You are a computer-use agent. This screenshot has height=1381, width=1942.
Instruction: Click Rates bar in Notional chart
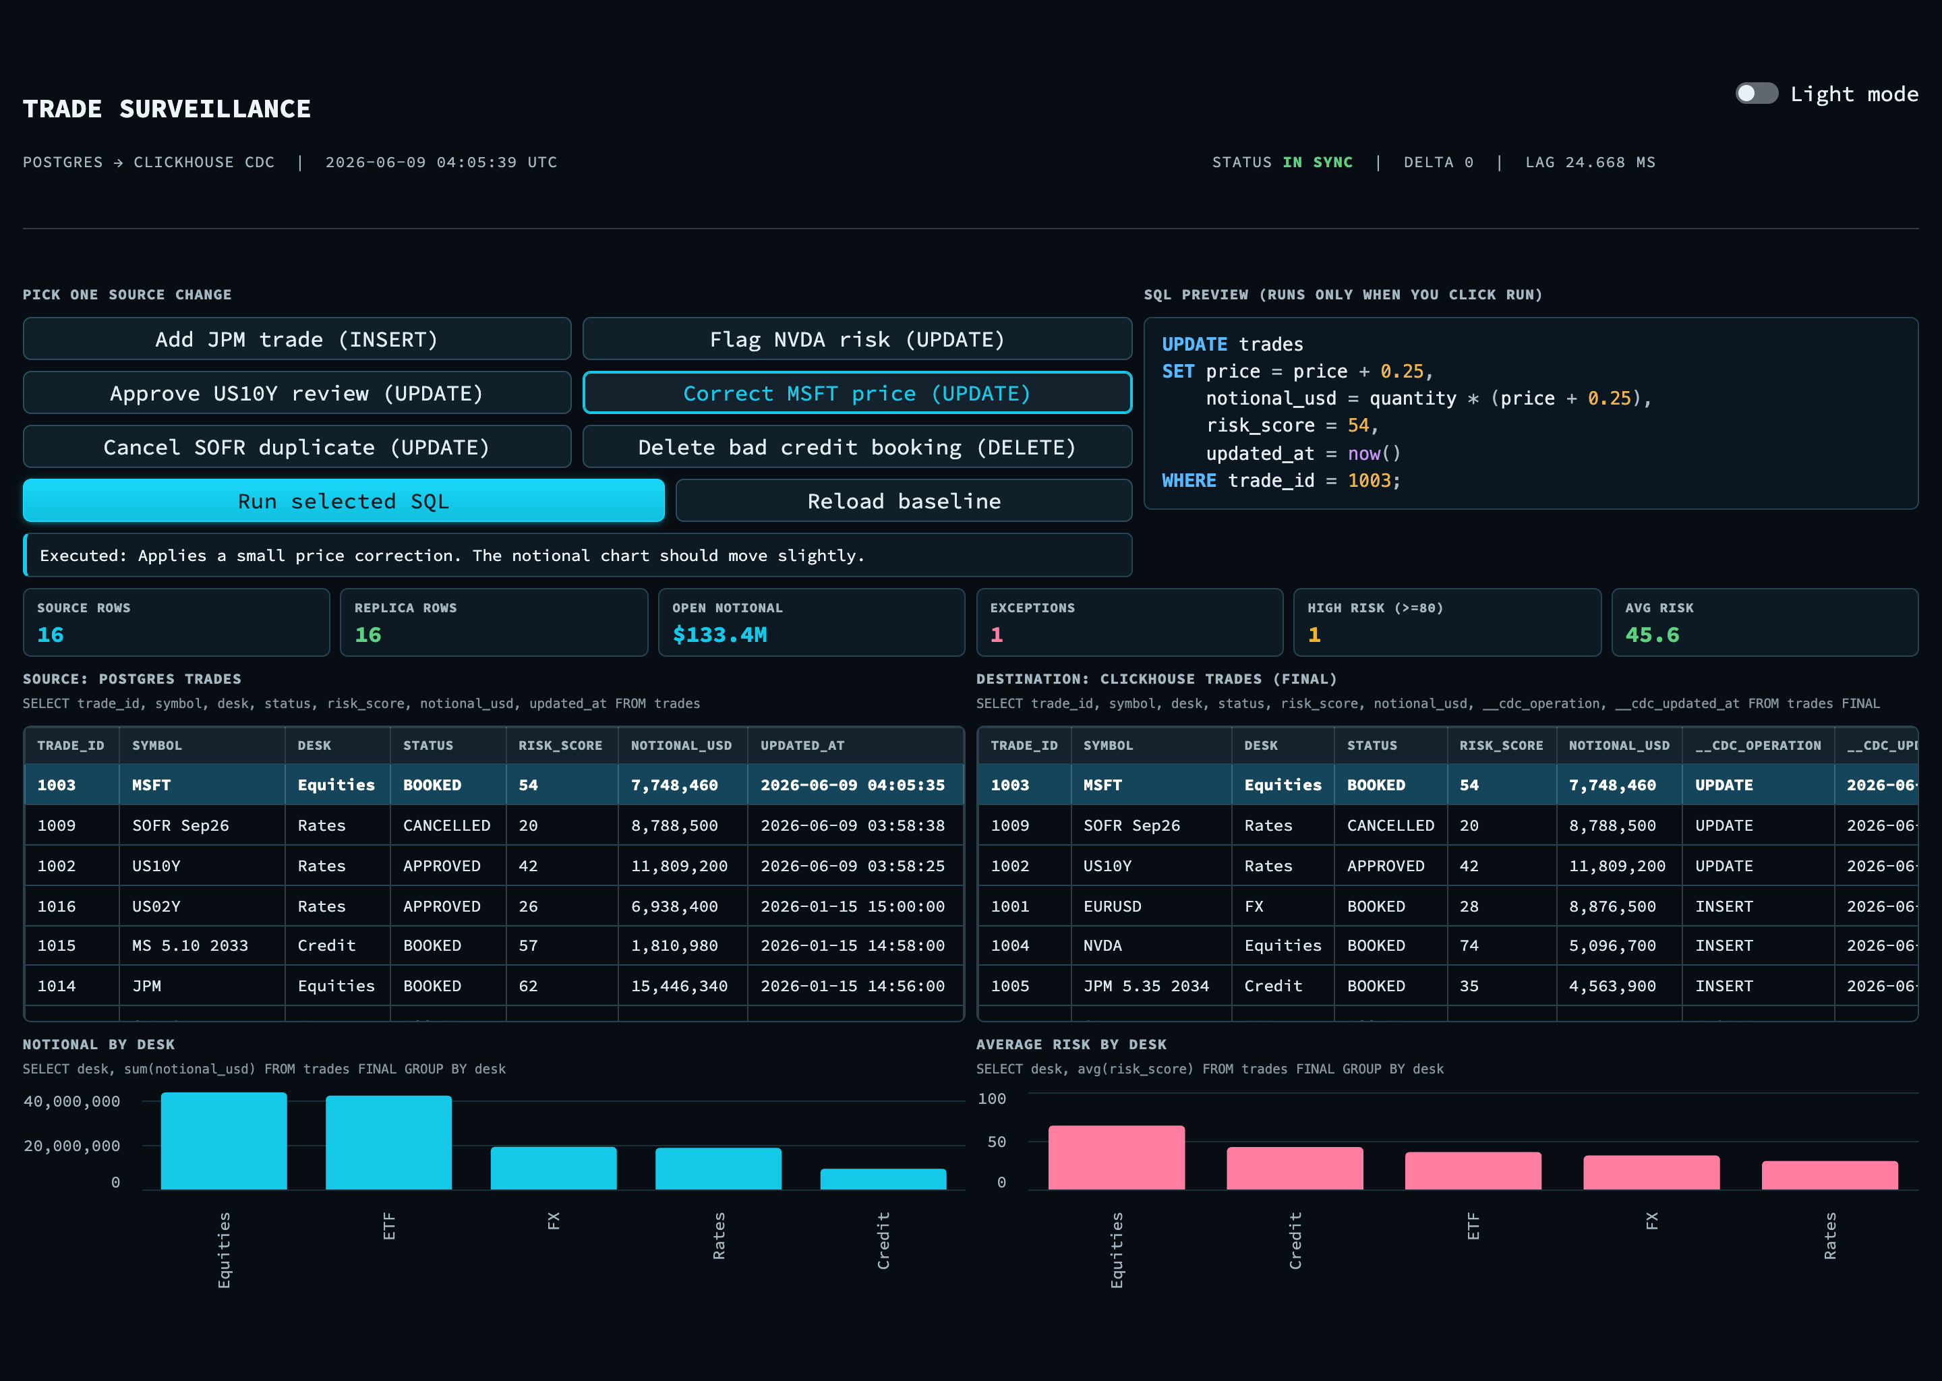(x=718, y=1169)
